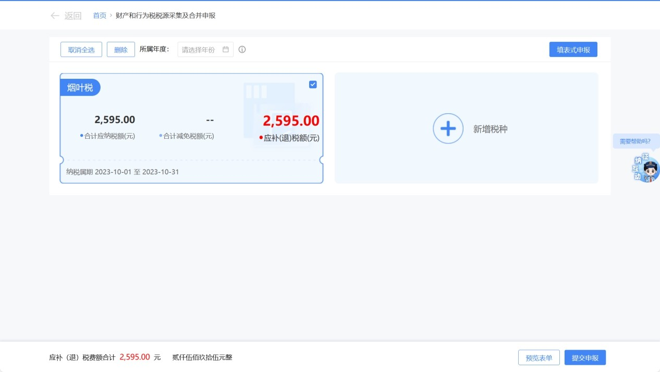Click the 合计应纳税额 amount 2,595.00
The image size is (660, 372).
(115, 119)
